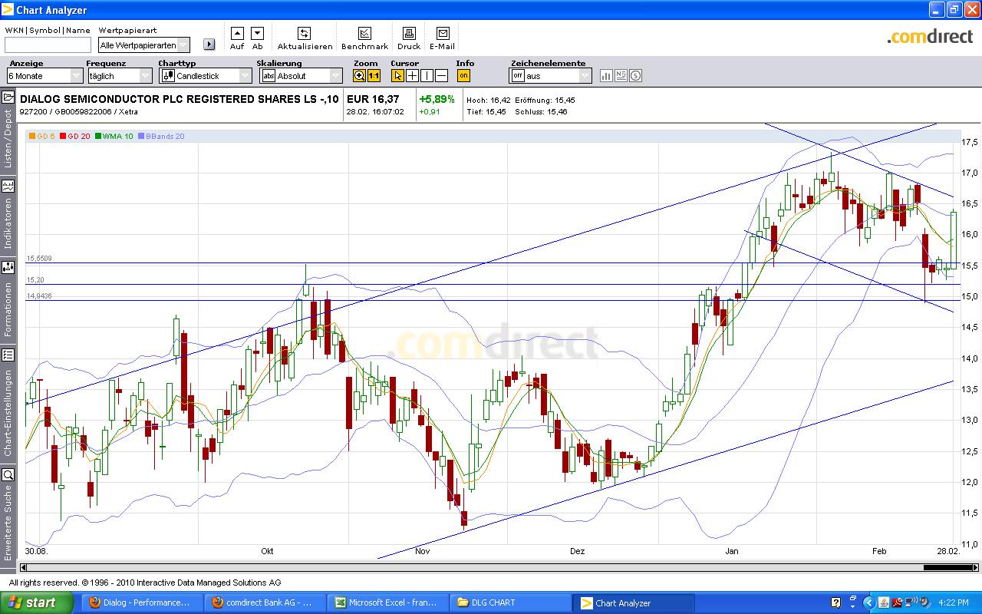Select the horizontal line cursor
The height and width of the screenshot is (614, 982).
click(x=441, y=75)
